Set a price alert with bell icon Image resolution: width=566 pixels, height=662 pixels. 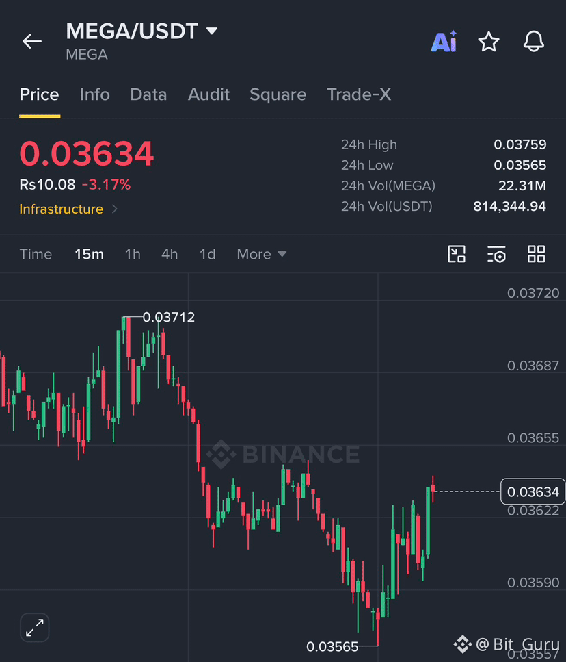(x=534, y=41)
